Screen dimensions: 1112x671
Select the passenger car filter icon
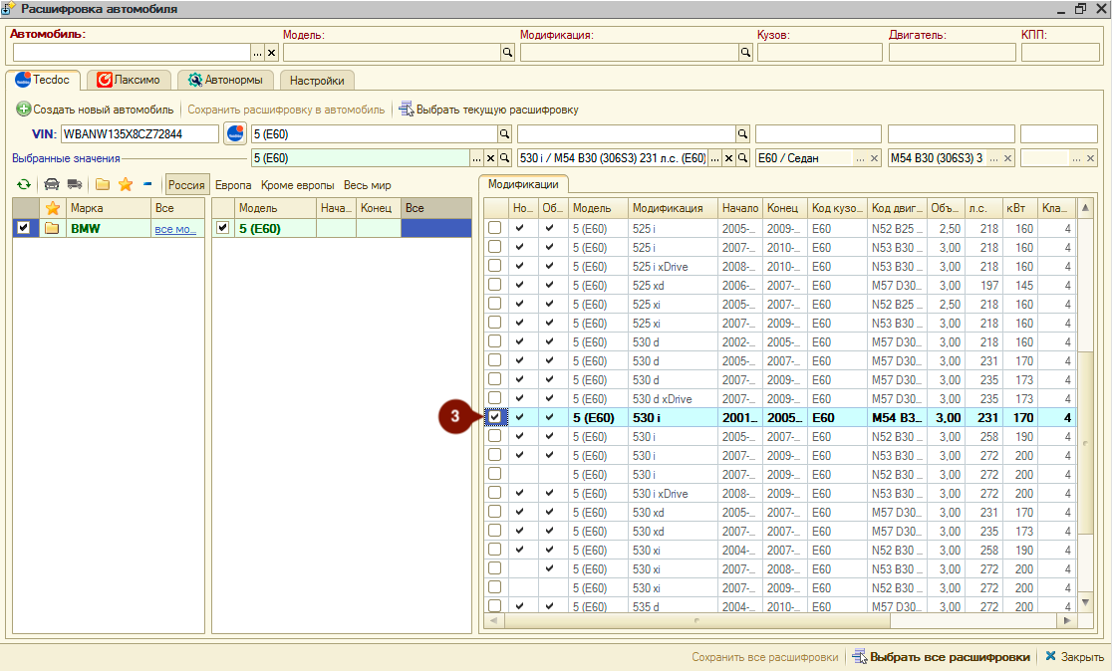pos(52,185)
